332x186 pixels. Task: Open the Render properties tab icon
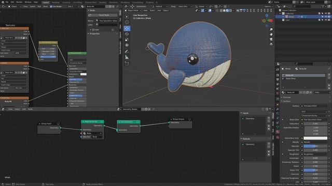click(x=278, y=75)
